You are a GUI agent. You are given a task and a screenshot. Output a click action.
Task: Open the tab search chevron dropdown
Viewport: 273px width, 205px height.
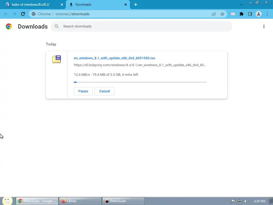241,5
